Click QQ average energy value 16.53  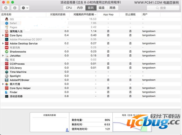[93, 19]
